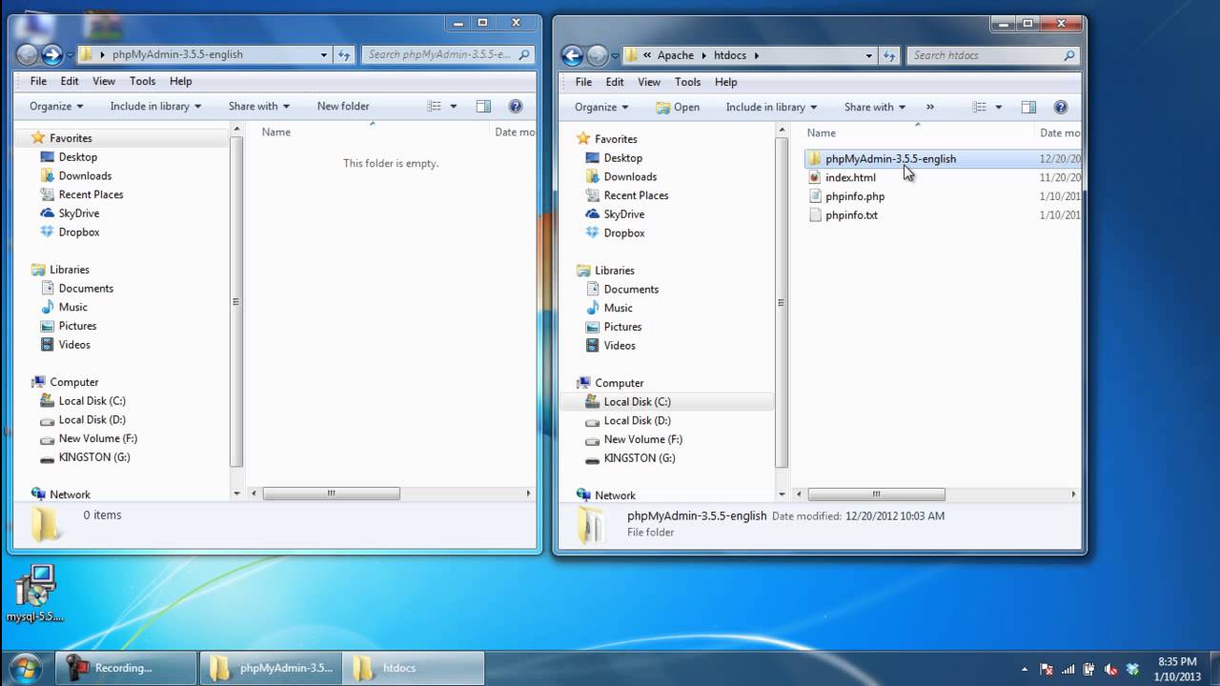
Task: Select Documents library in phpMyAdmin window
Action: coord(86,289)
